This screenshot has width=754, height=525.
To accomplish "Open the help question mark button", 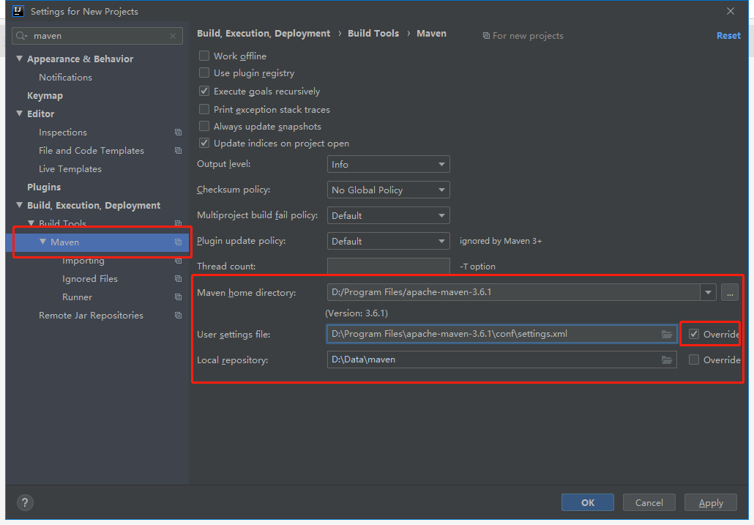I will pyautogui.click(x=25, y=503).
